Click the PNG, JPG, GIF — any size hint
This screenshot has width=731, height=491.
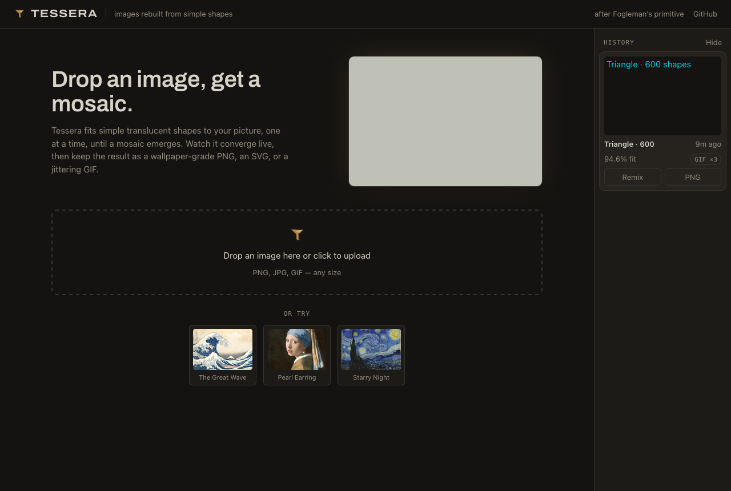pyautogui.click(x=297, y=273)
